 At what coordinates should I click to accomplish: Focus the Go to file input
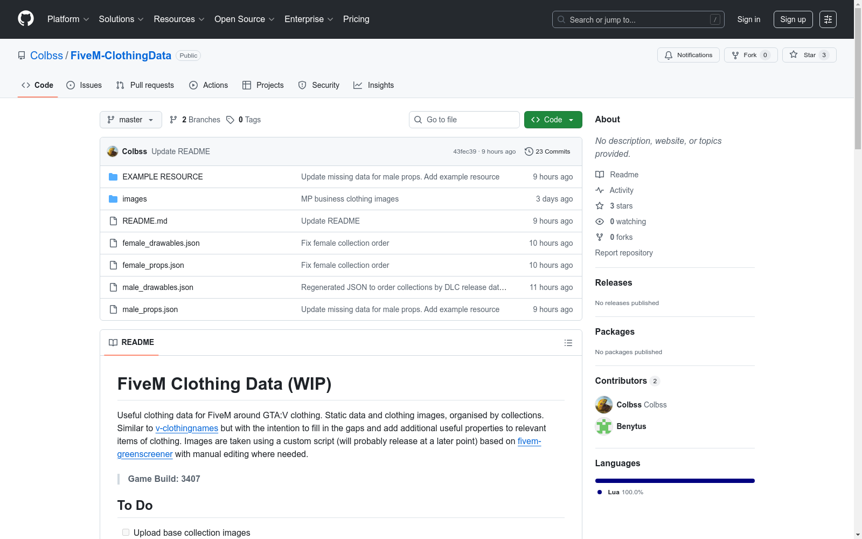(x=464, y=120)
